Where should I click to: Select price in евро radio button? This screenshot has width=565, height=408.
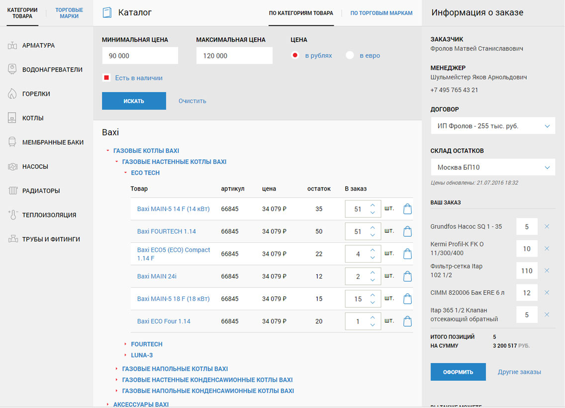(x=350, y=56)
